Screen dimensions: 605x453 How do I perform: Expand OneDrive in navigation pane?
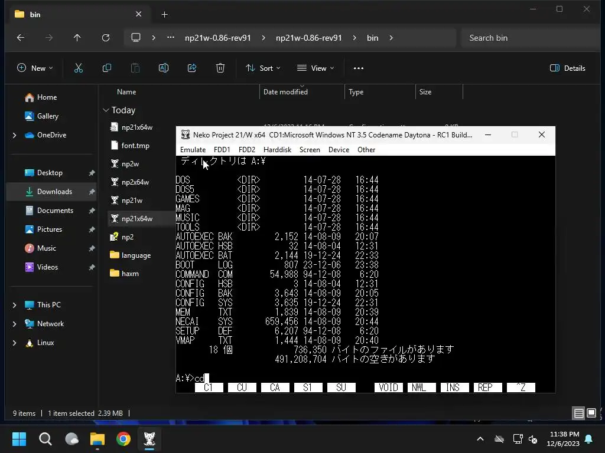(15, 135)
